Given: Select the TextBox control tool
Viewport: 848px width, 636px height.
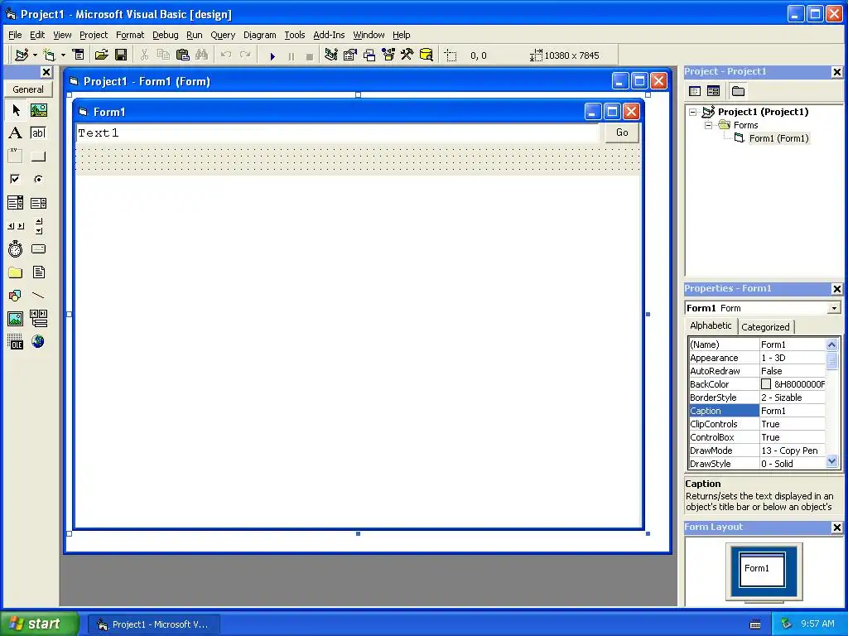Looking at the screenshot, I should point(38,133).
